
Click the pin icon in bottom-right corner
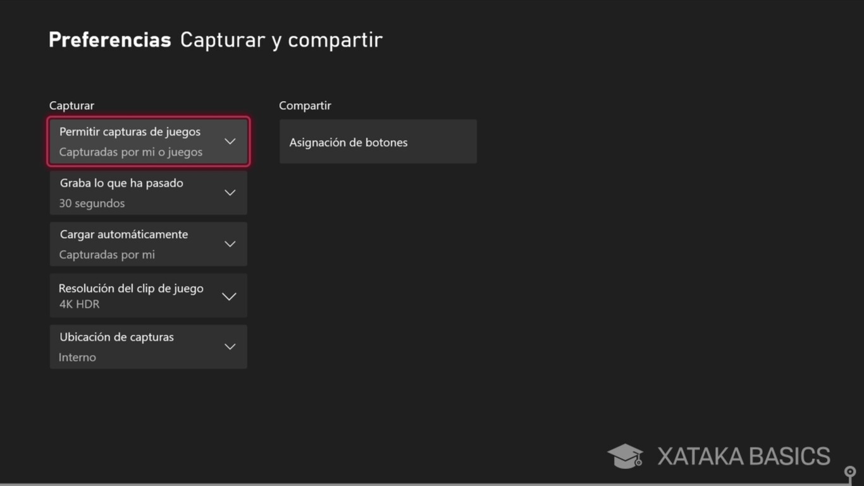click(849, 472)
